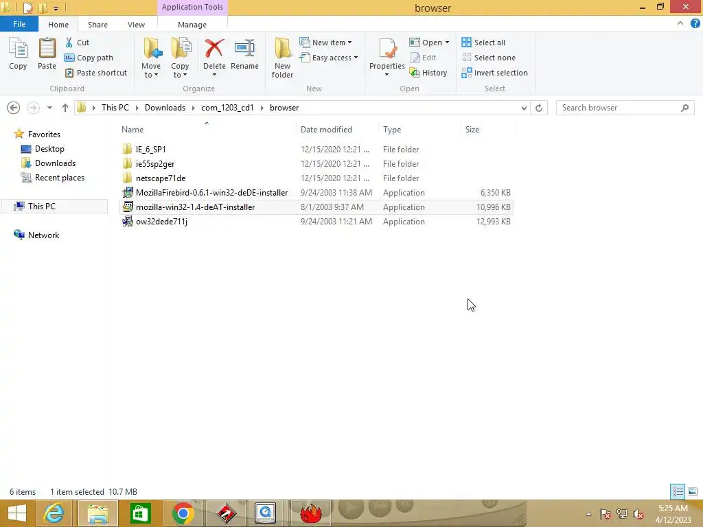Click the Search browser input field
Viewport: 703px width, 527px height.
(625, 108)
